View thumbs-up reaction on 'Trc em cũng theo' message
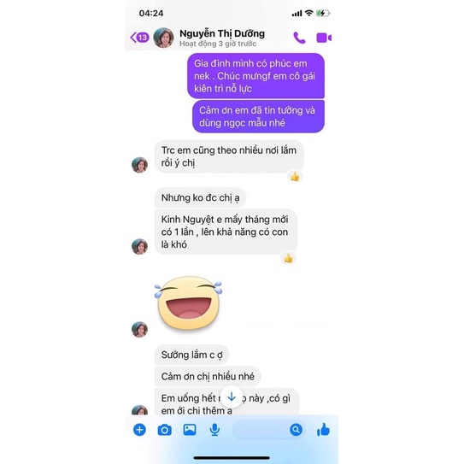The image size is (464, 464). [x=295, y=177]
